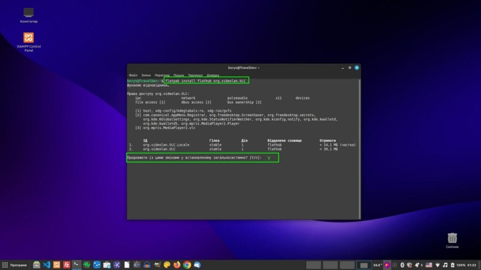Select the terminal icon in the taskbar

[x=77, y=265]
